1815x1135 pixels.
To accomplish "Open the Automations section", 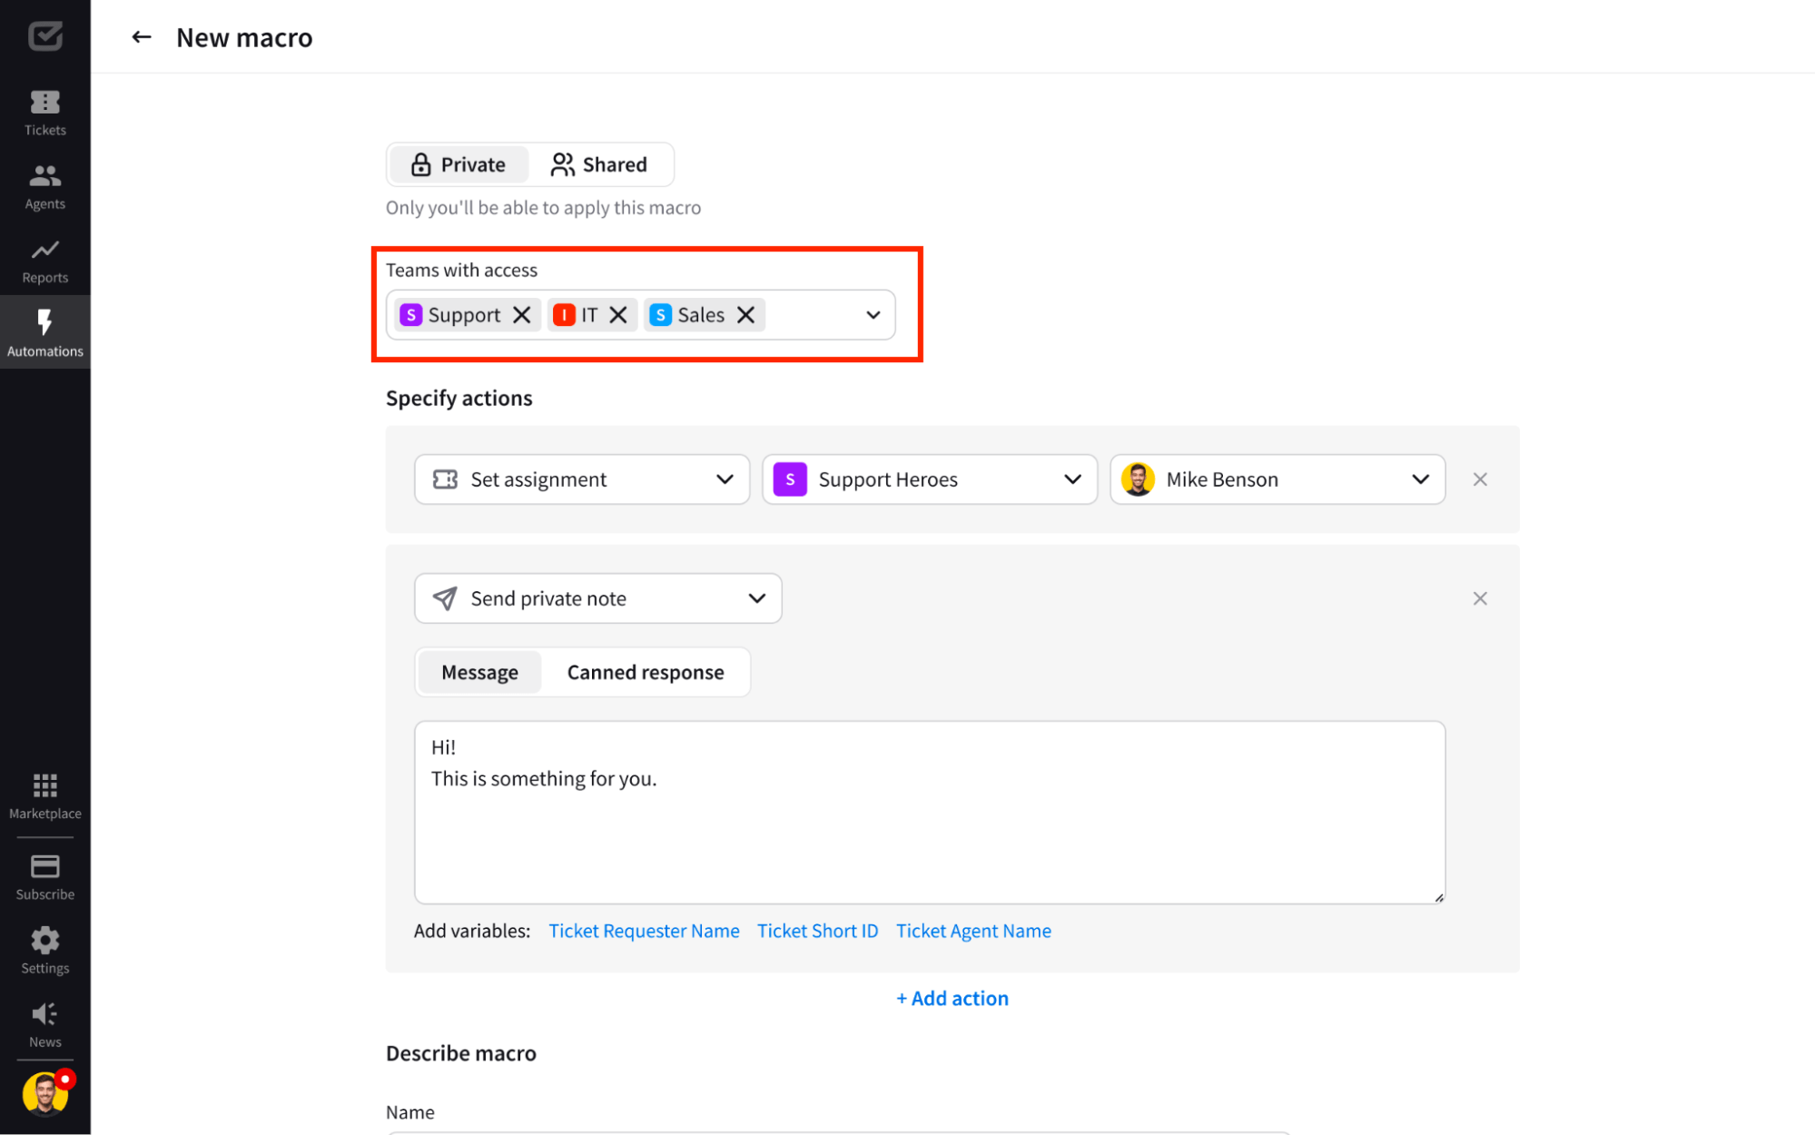I will tap(44, 332).
